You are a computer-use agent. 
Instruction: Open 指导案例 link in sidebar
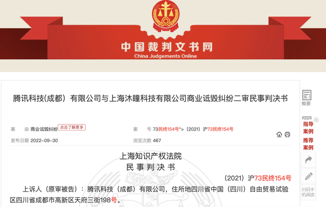308,128
